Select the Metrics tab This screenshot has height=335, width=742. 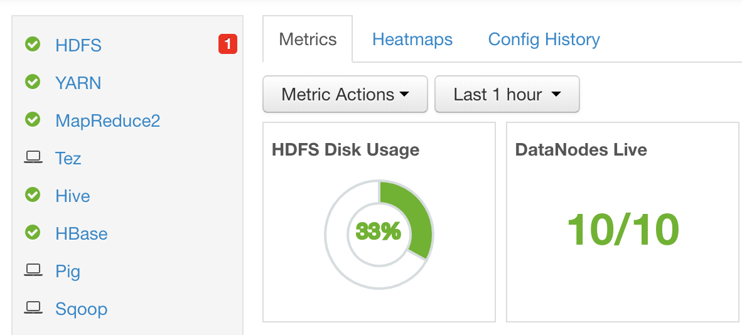click(308, 39)
